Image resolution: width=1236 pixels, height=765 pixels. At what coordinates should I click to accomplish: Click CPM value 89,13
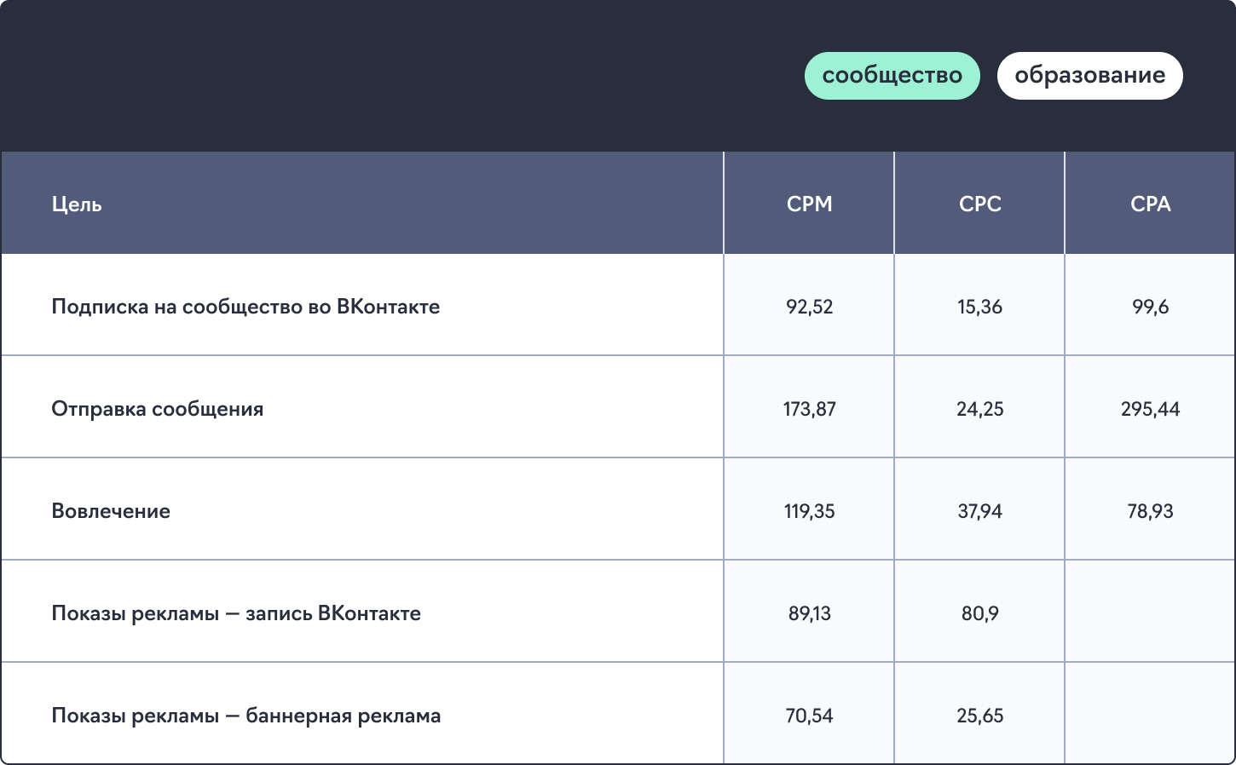[809, 613]
